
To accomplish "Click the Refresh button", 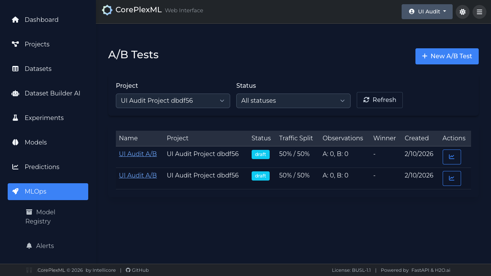I will point(379,100).
